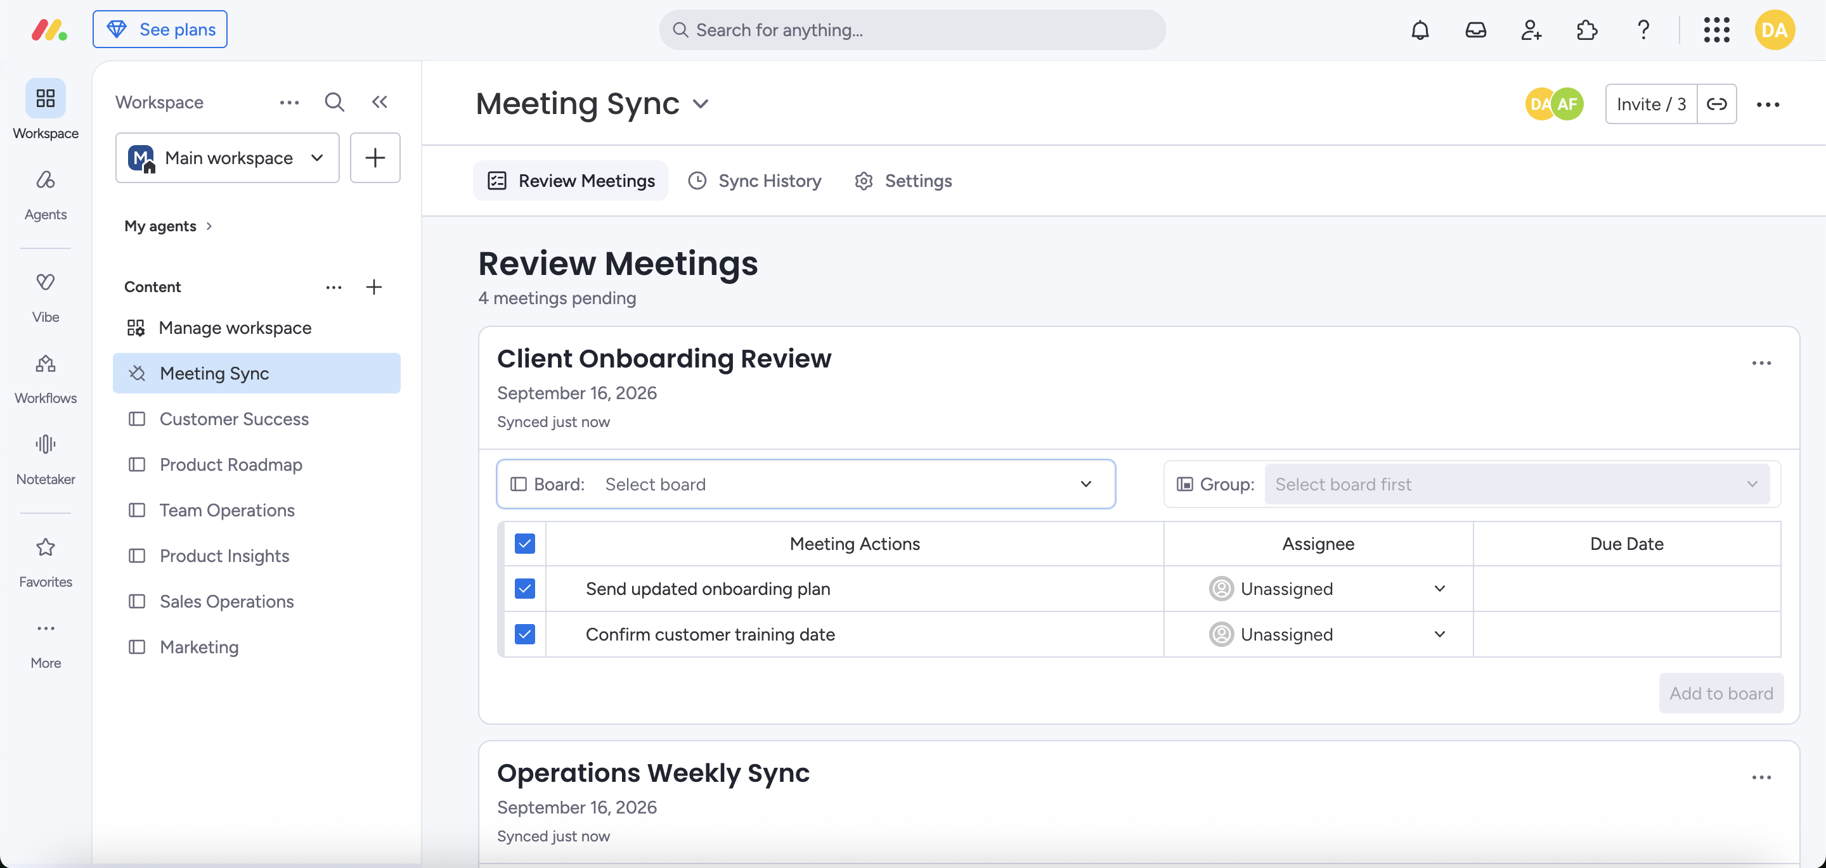This screenshot has width=1826, height=868.
Task: Open the Team Operations board
Action: pyautogui.click(x=257, y=510)
